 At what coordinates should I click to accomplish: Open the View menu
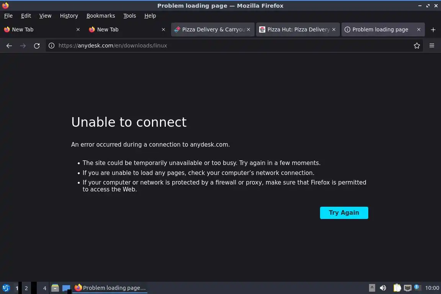[x=45, y=16]
